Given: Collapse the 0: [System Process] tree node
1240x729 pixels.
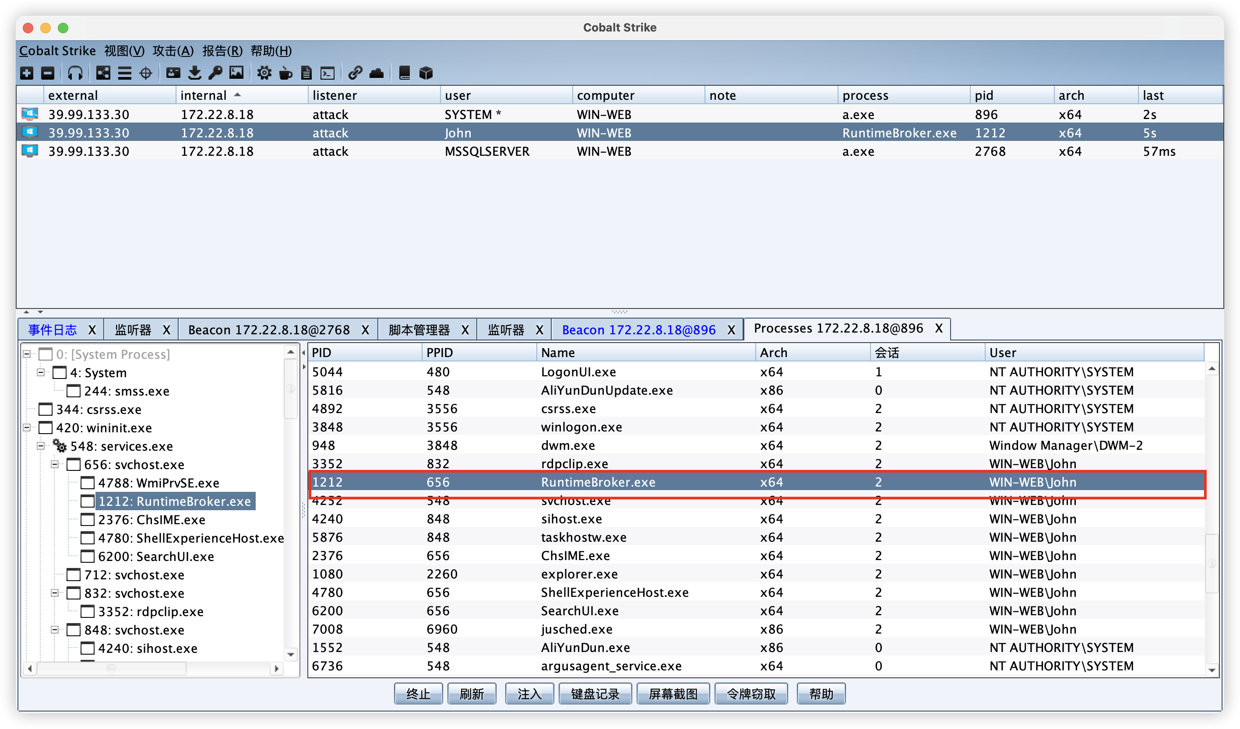Looking at the screenshot, I should click(x=27, y=354).
